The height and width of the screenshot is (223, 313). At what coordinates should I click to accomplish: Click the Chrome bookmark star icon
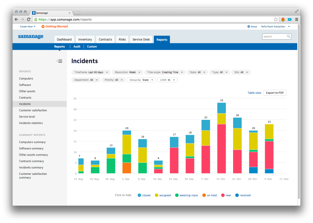pos(276,19)
